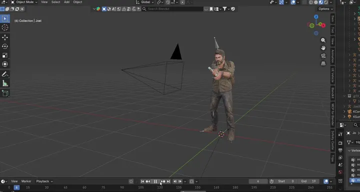Click the current frame field

pyautogui.click(x=258, y=182)
